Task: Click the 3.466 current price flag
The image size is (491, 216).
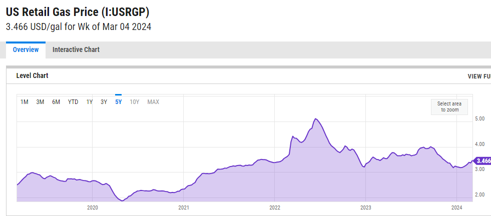Action: pyautogui.click(x=483, y=161)
